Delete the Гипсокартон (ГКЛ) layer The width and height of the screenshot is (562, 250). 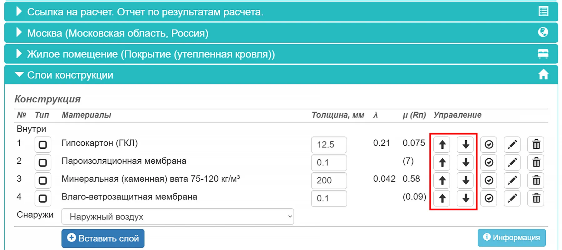tap(536, 145)
